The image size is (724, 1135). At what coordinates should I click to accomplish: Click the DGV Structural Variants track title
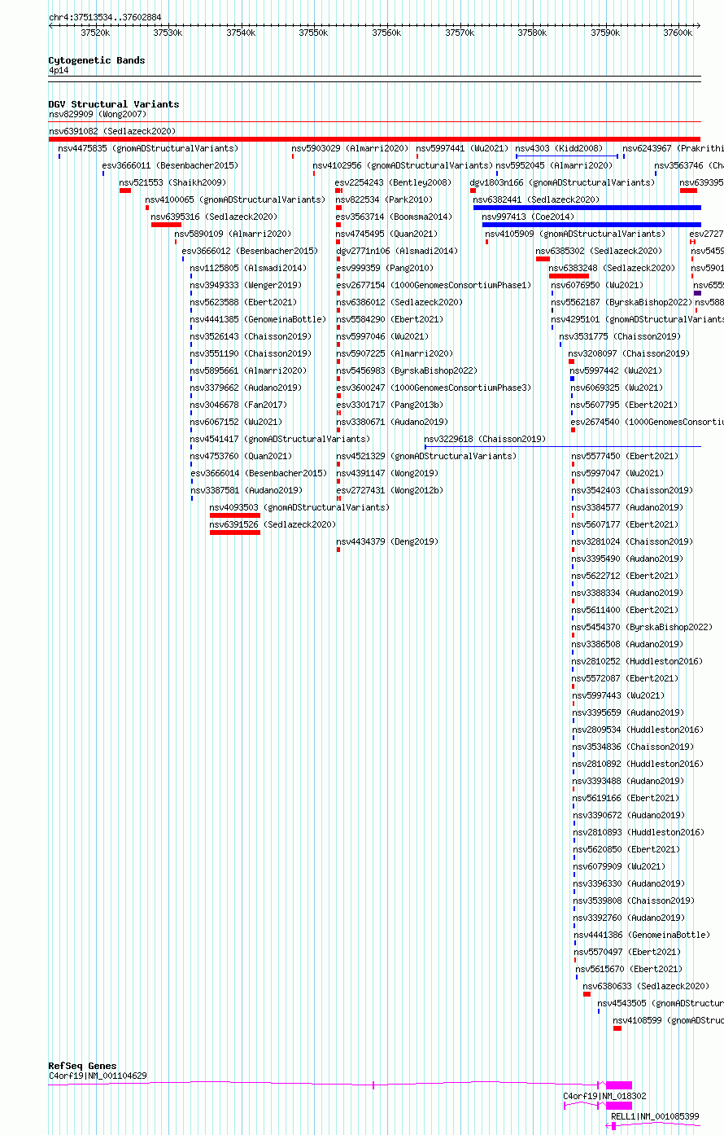(114, 104)
